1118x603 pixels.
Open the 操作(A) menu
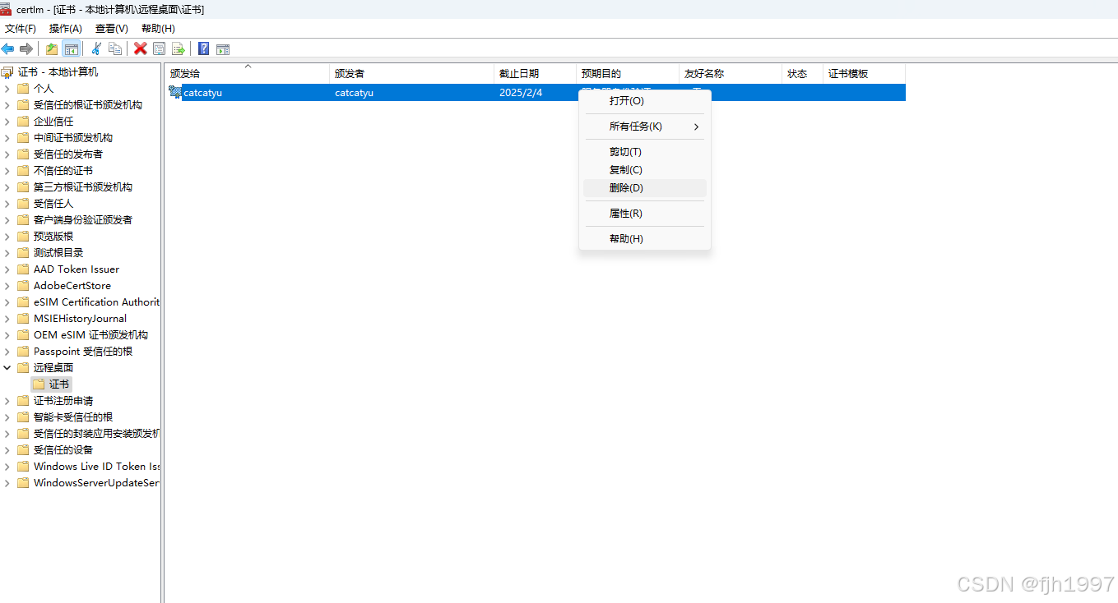click(x=66, y=29)
